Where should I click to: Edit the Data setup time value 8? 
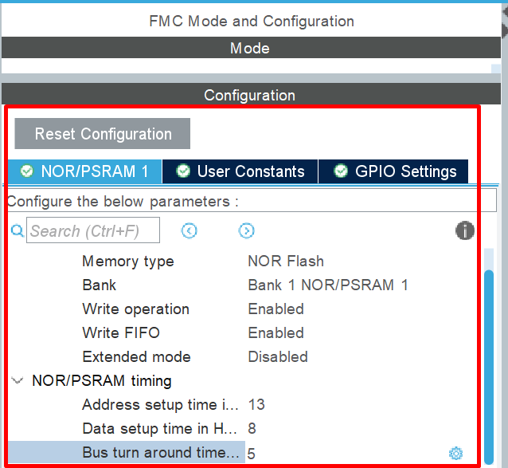pyautogui.click(x=252, y=428)
